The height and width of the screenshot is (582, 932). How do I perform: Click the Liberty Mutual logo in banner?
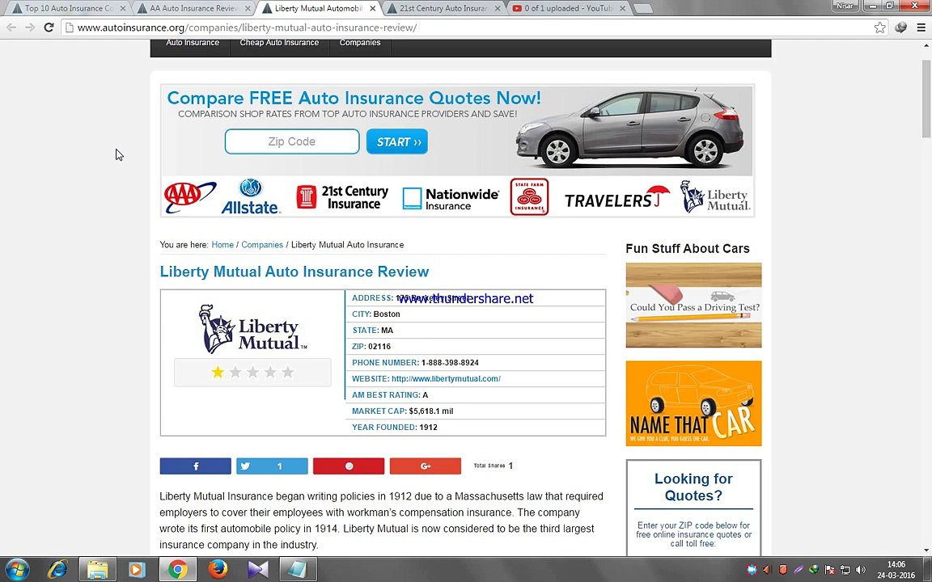(716, 197)
